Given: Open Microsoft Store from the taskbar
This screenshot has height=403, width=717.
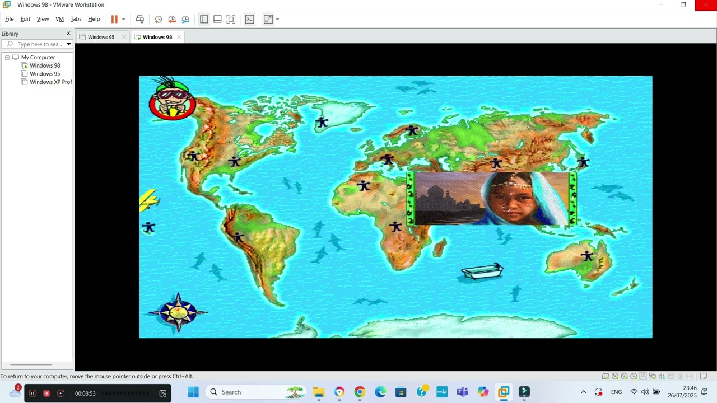Looking at the screenshot, I should (401, 392).
